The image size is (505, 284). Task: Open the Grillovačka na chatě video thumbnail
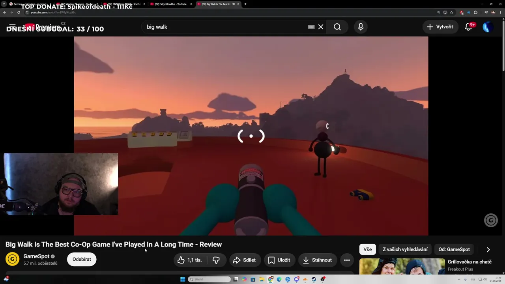tap(402, 266)
